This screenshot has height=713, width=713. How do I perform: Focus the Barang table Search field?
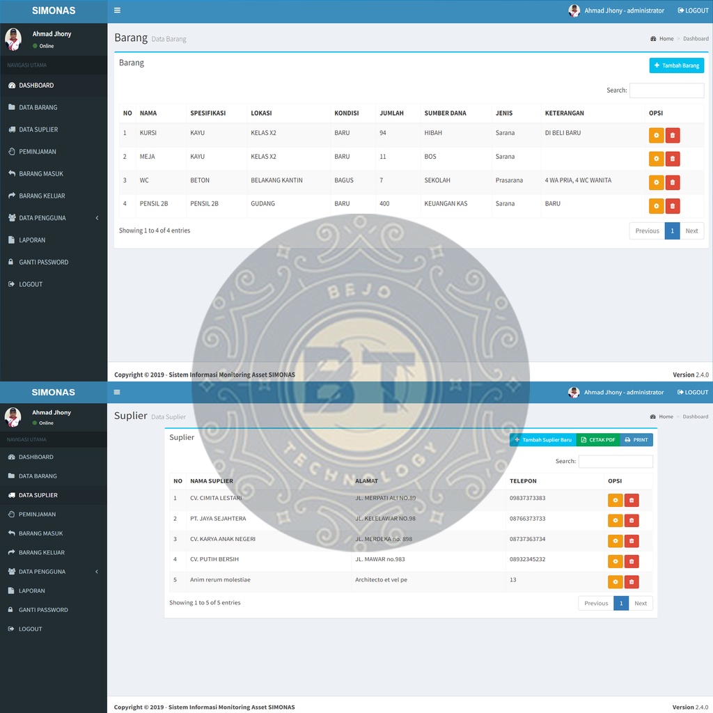[x=666, y=91]
